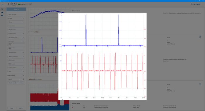Add a channel details entry with plus
This screenshot has width=205, height=111.
click(x=23, y=75)
